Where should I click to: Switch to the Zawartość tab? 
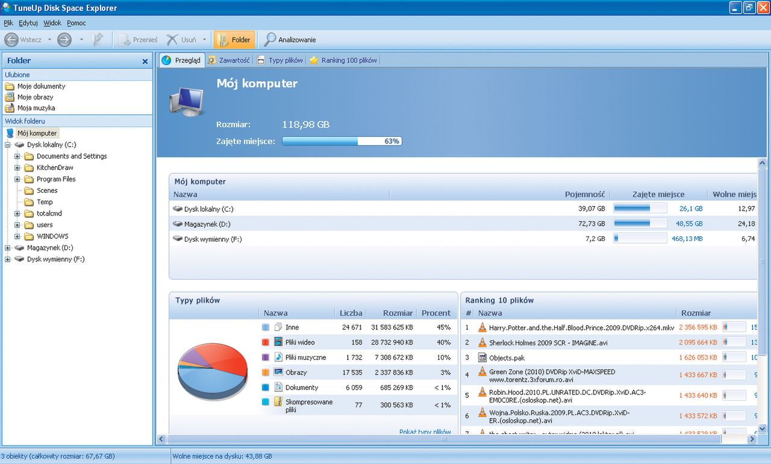(x=229, y=60)
